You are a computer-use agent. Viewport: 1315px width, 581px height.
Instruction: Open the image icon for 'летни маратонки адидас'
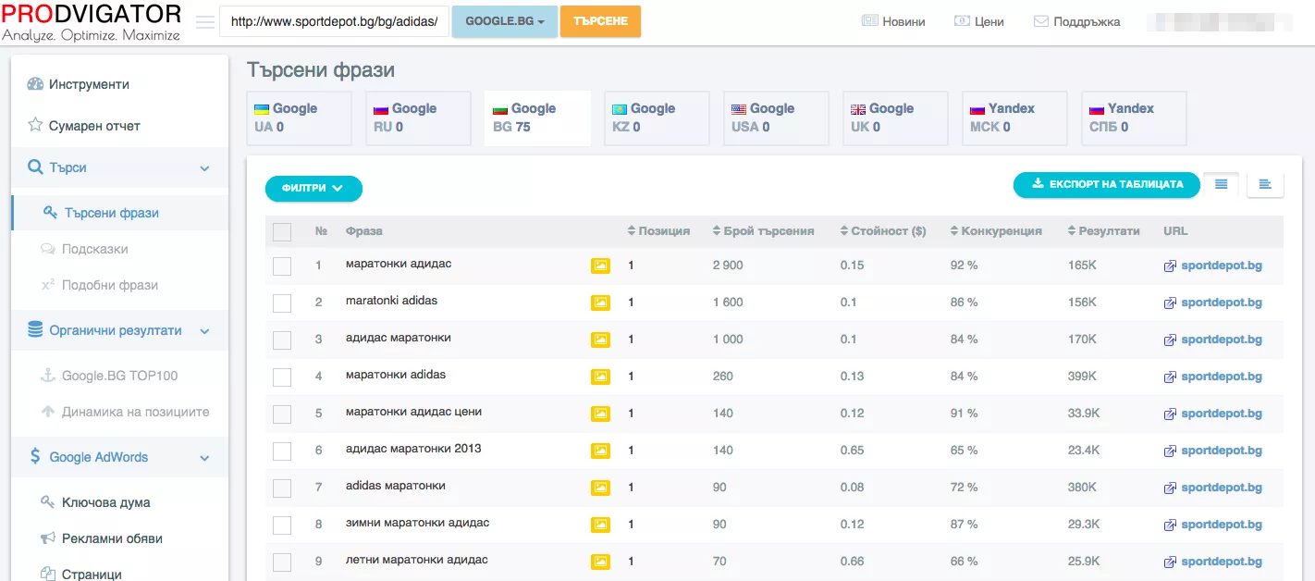[x=601, y=562]
